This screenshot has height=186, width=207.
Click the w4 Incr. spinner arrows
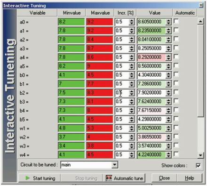pos(132,155)
